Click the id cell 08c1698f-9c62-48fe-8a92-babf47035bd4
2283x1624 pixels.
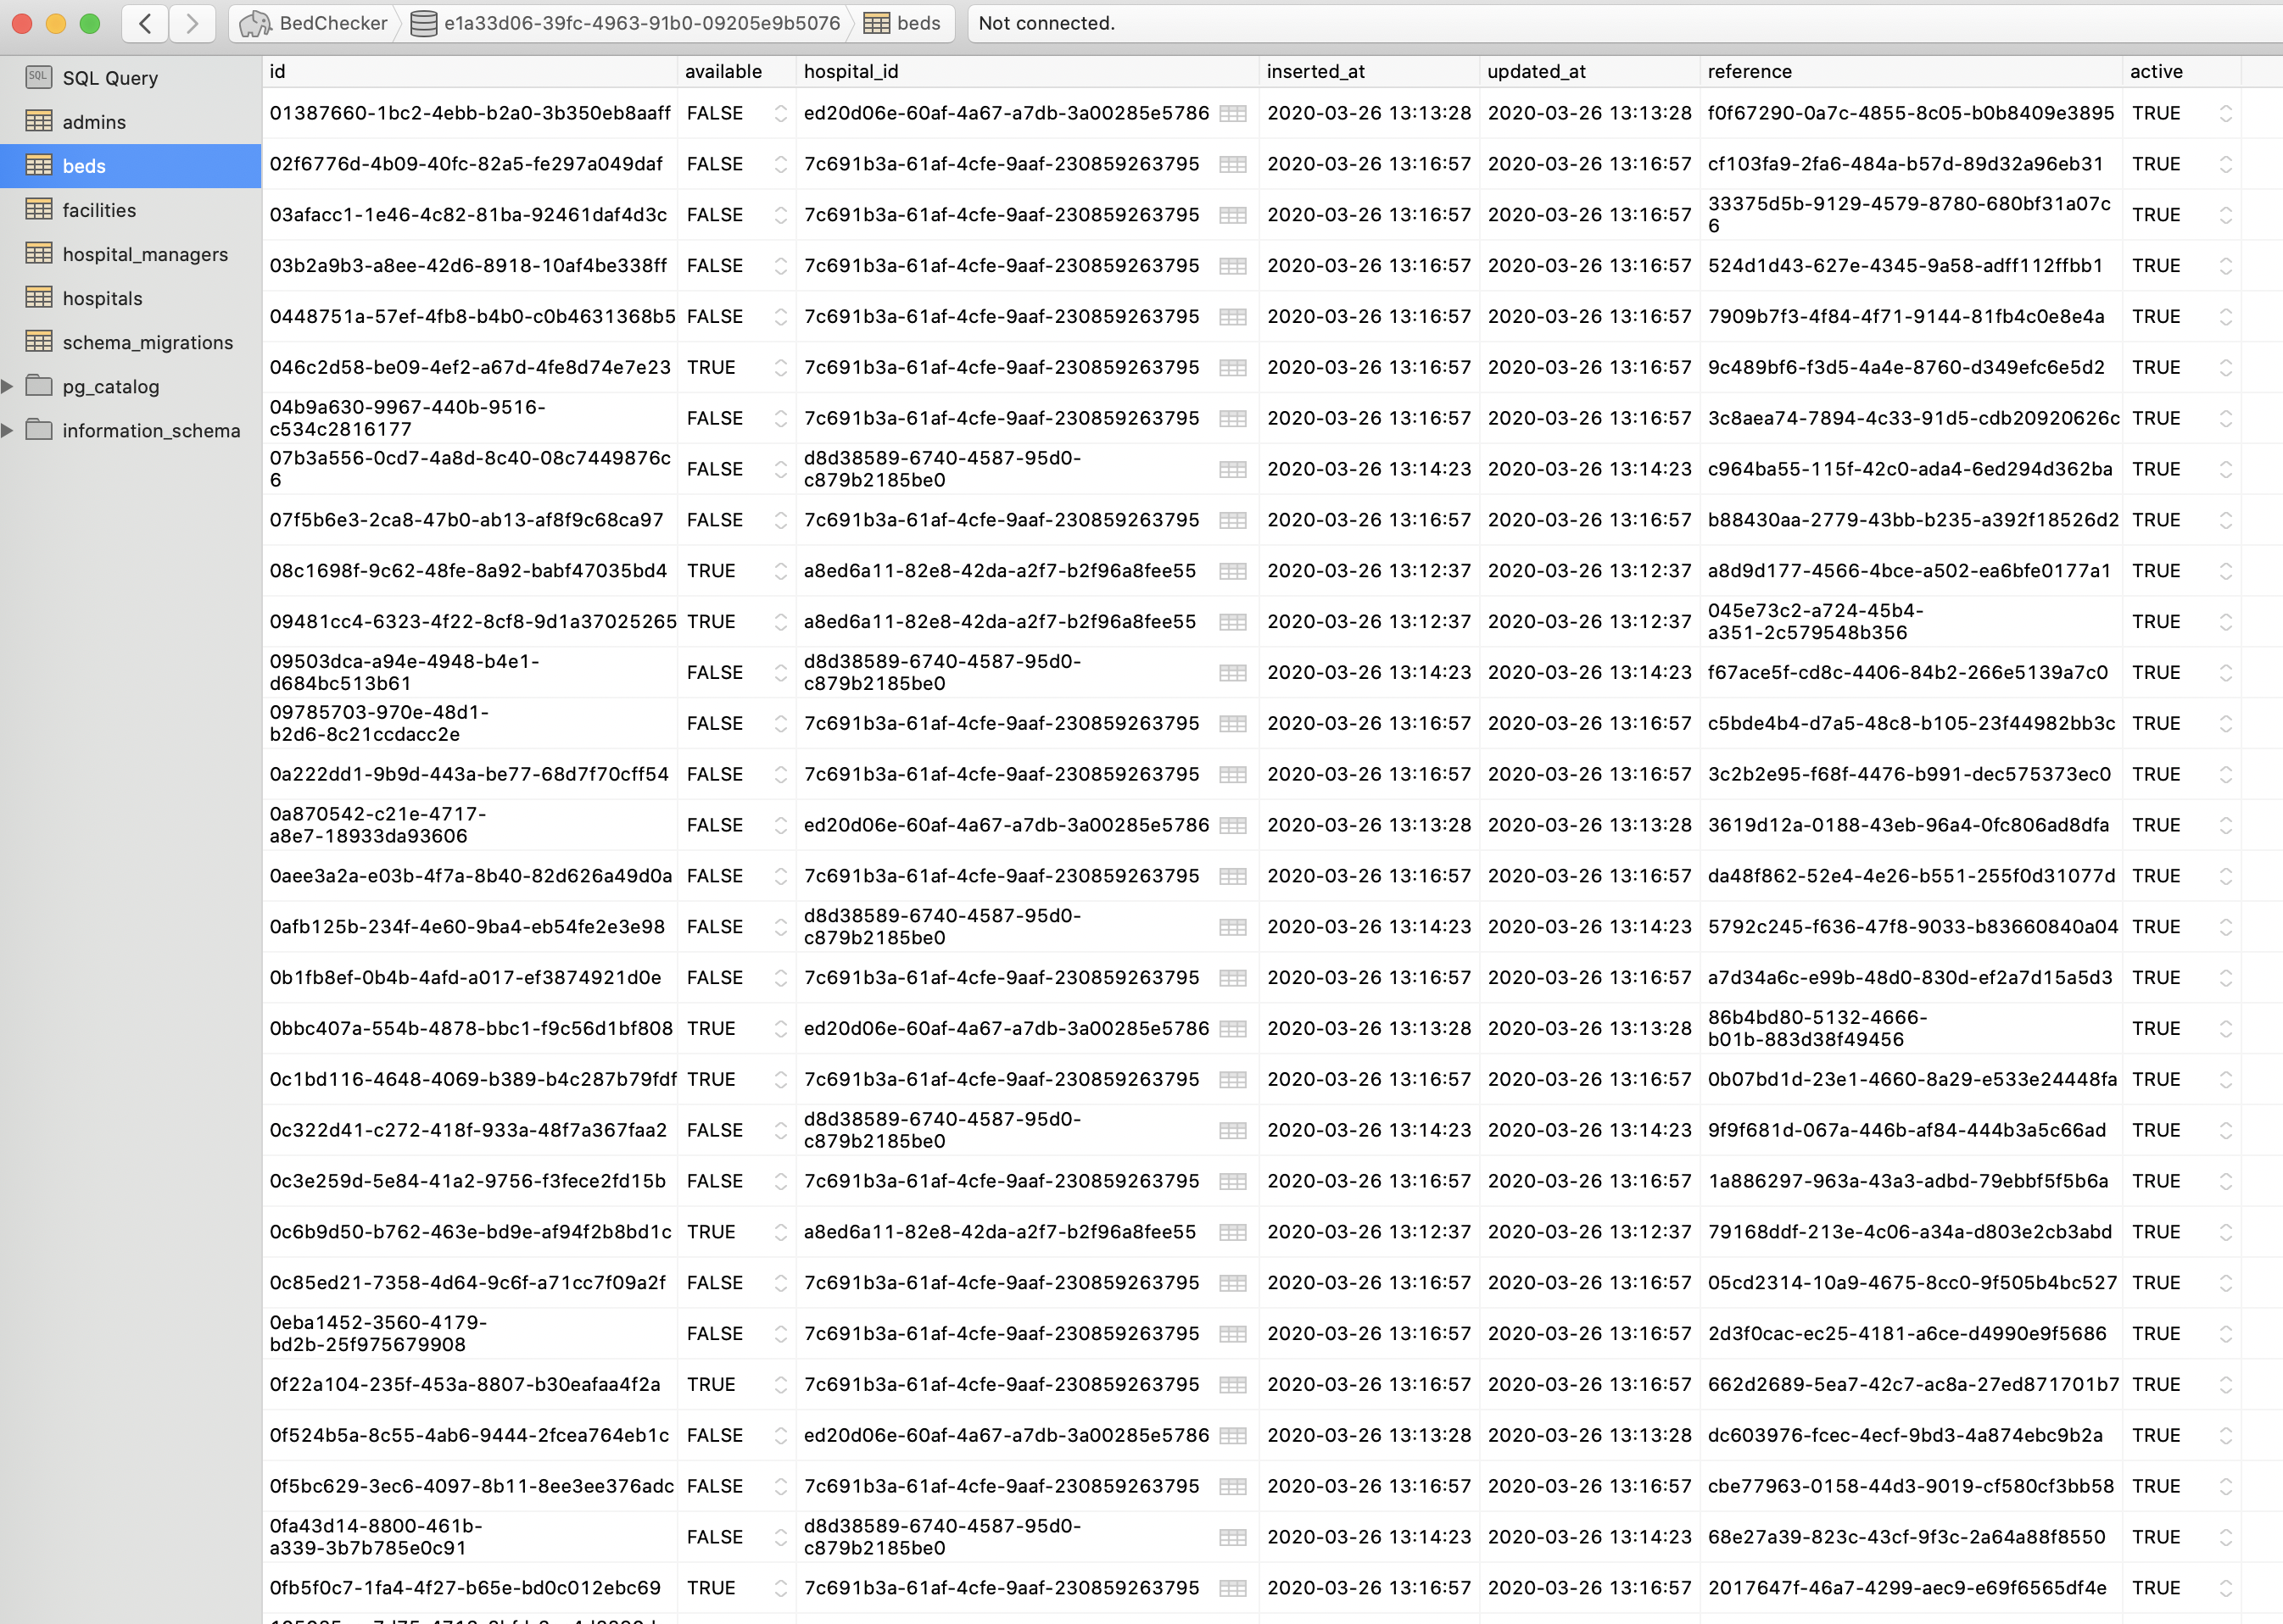[467, 571]
